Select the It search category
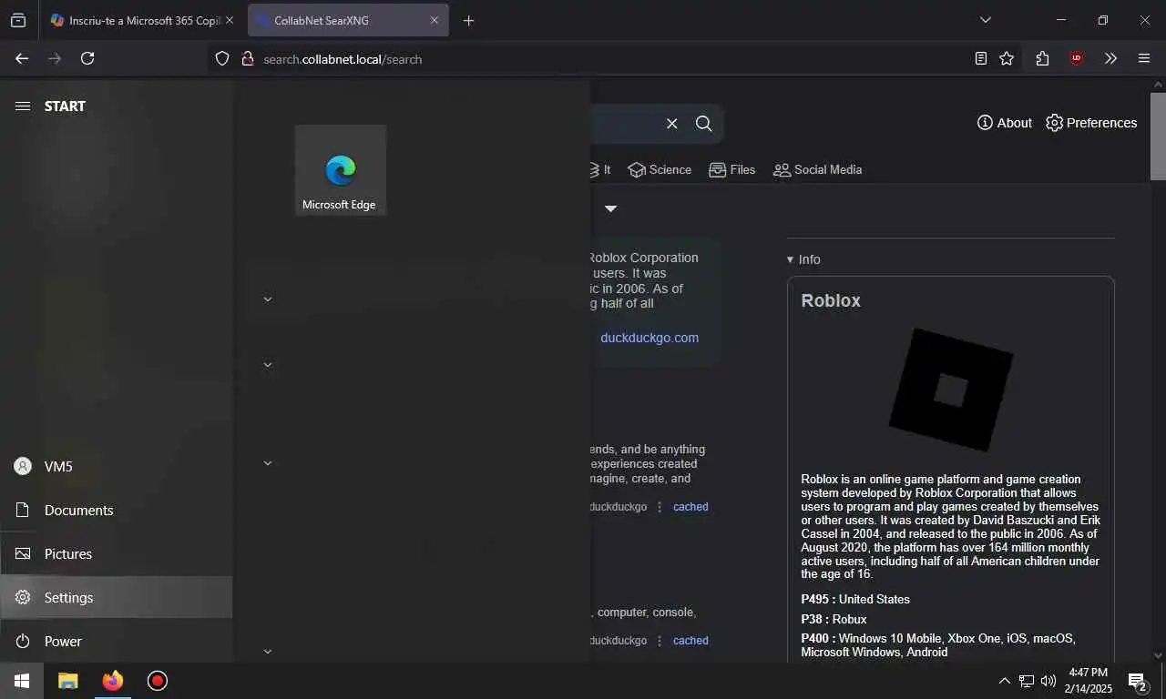 pyautogui.click(x=600, y=169)
